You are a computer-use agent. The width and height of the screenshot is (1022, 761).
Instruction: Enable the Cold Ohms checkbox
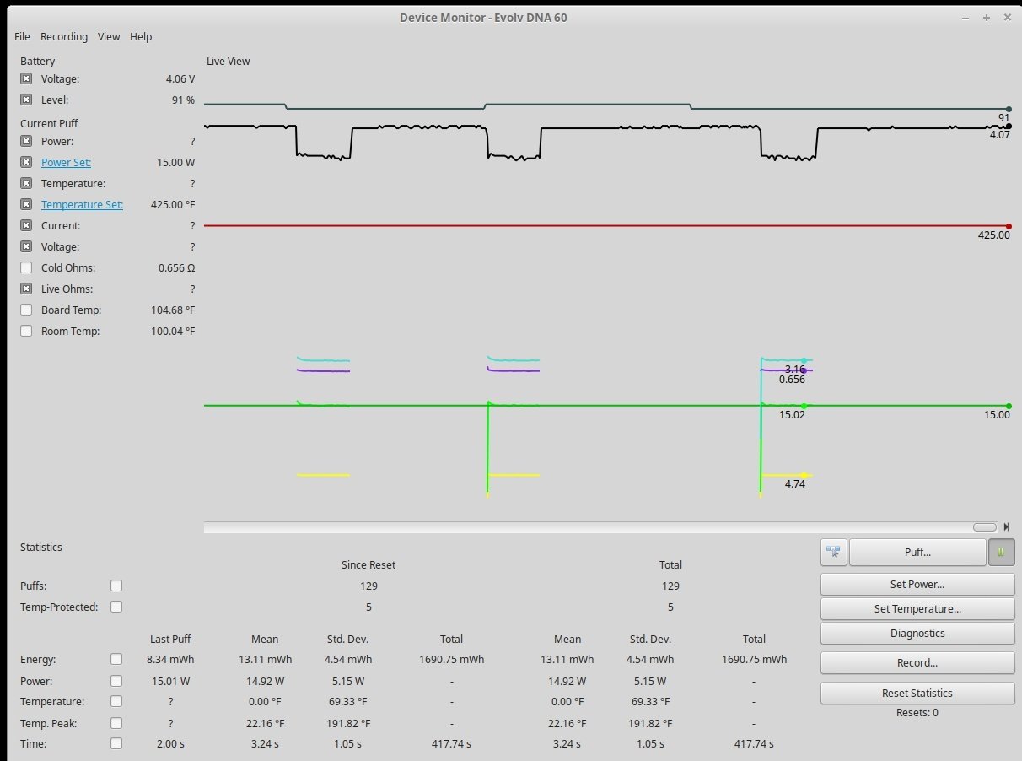[26, 268]
